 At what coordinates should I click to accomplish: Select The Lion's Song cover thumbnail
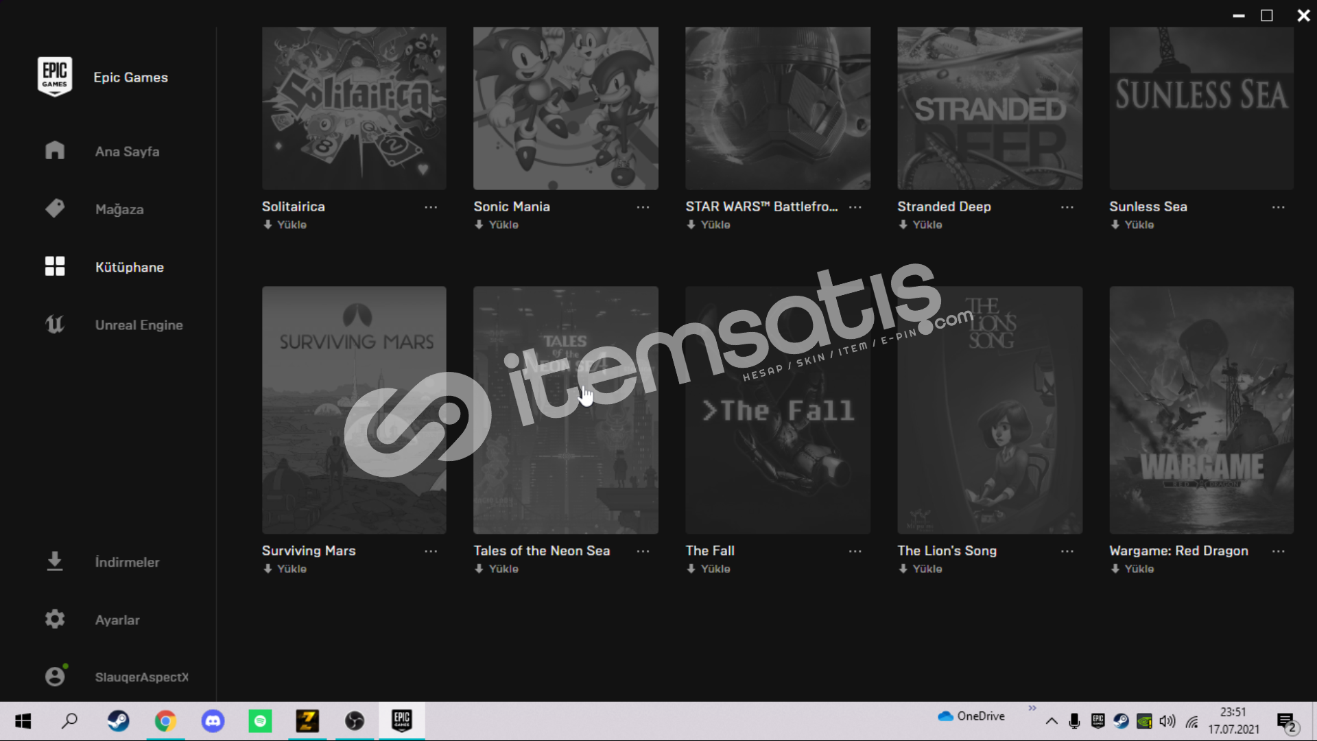click(x=990, y=410)
